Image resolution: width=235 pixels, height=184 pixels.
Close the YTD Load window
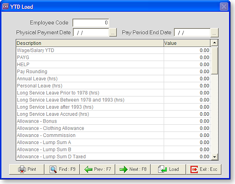[x=224, y=7]
